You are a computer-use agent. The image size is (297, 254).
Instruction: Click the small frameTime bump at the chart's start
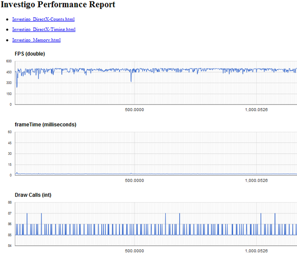17,173
